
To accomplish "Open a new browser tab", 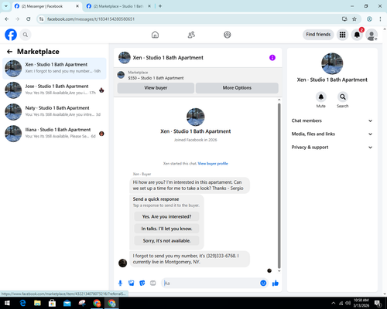I will click(160, 6).
